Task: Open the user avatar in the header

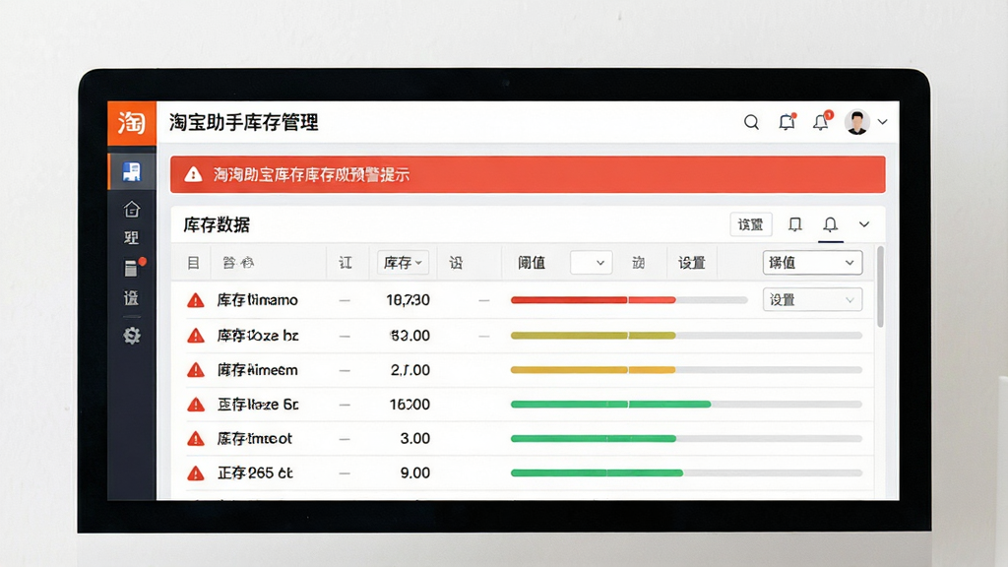Action: pyautogui.click(x=857, y=122)
